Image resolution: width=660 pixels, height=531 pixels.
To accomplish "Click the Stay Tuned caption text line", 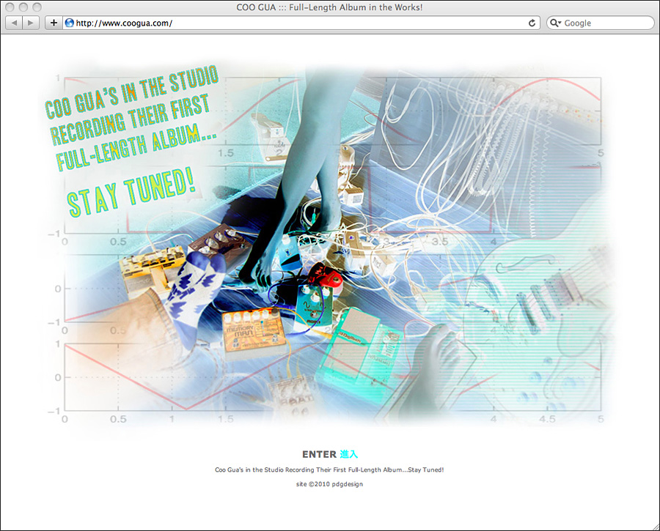I will point(329,469).
